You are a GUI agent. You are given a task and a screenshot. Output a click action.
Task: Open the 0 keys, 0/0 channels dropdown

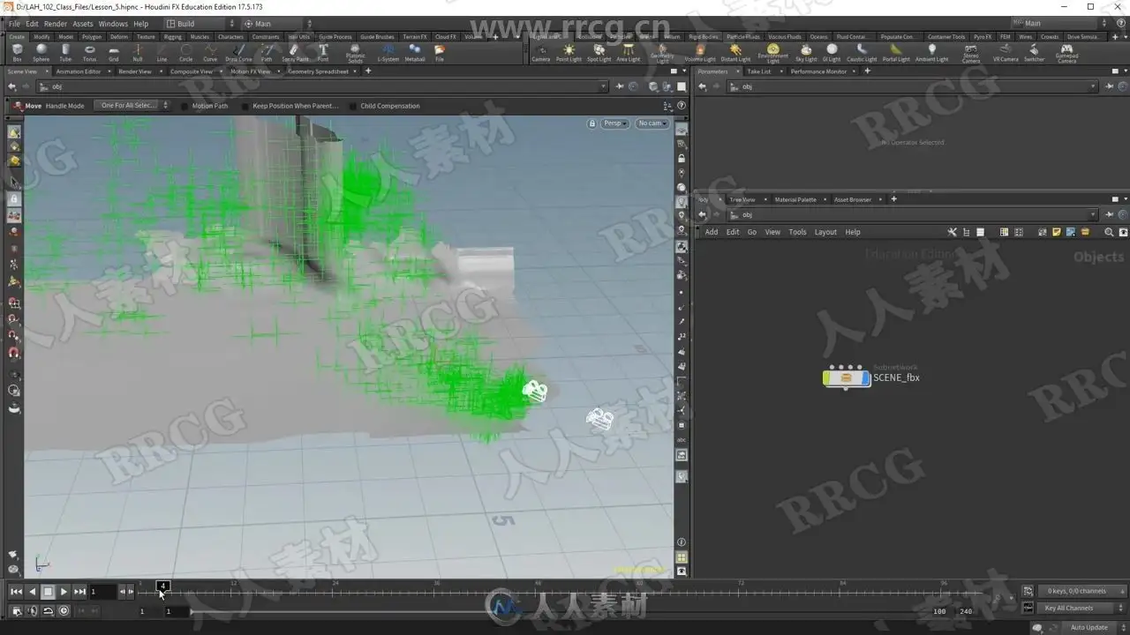(1081, 591)
